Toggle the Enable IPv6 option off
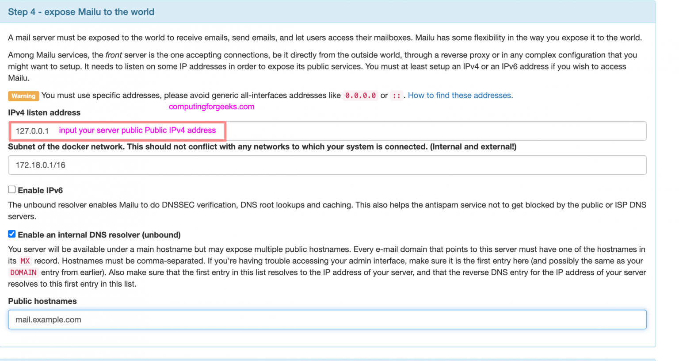This screenshot has width=679, height=361. 11,190
